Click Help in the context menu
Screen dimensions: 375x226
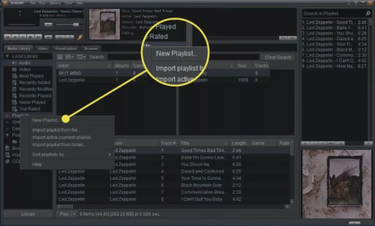tap(37, 164)
